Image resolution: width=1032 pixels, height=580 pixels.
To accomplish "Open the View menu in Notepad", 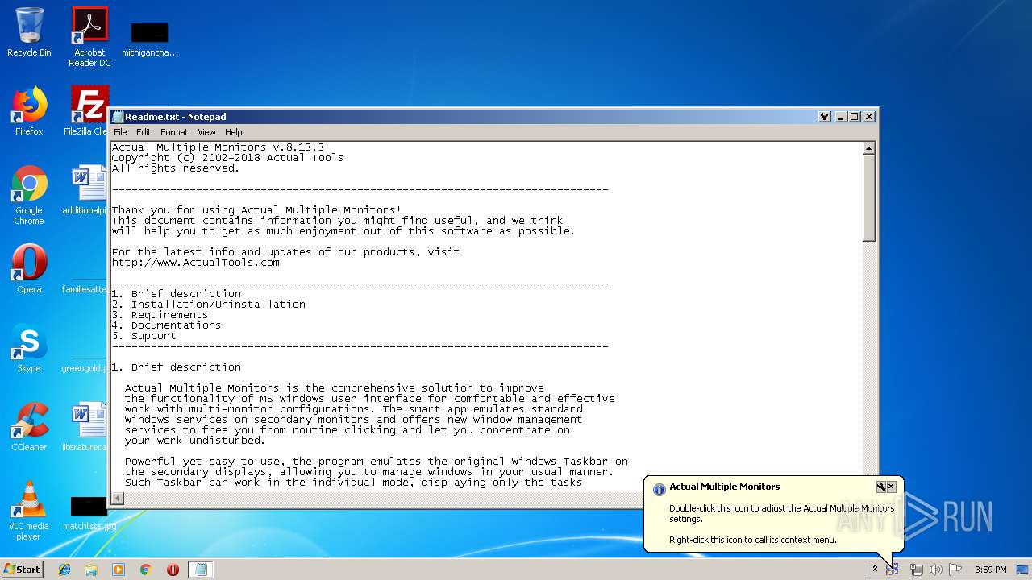I will coord(206,132).
